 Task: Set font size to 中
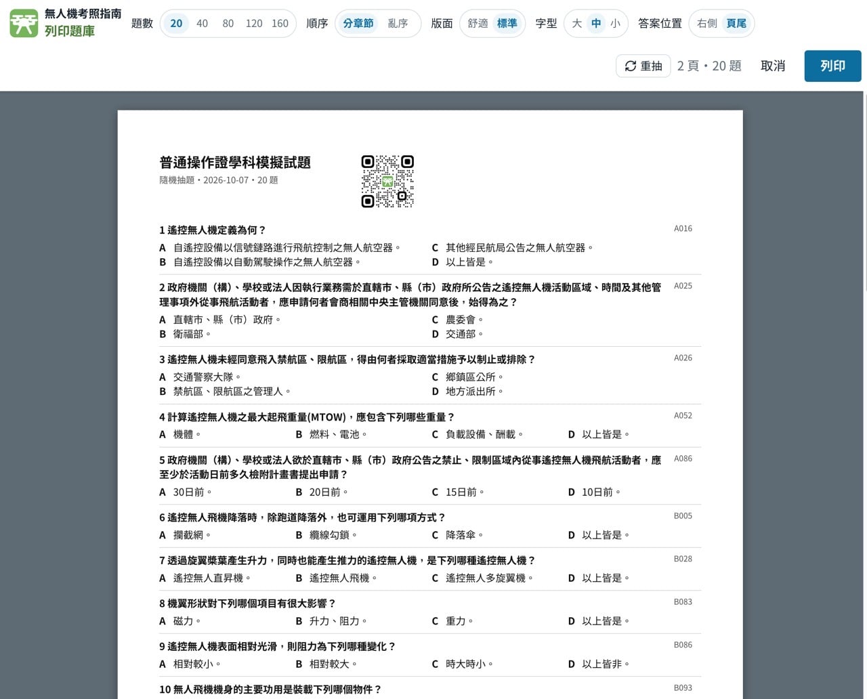(x=596, y=23)
